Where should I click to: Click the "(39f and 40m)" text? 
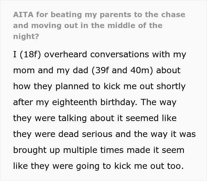[x=122, y=70]
